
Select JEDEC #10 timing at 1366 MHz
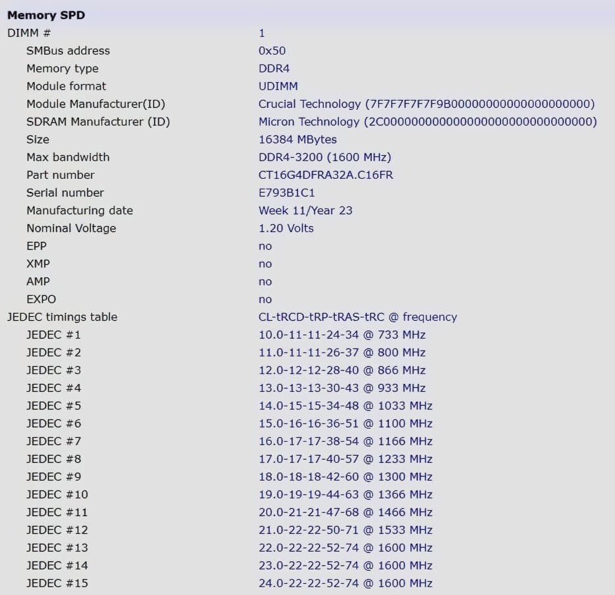[x=345, y=494]
